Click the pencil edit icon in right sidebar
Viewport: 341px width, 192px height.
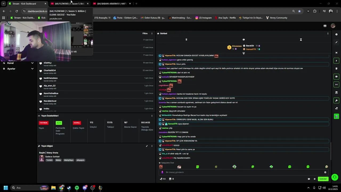[336, 42]
